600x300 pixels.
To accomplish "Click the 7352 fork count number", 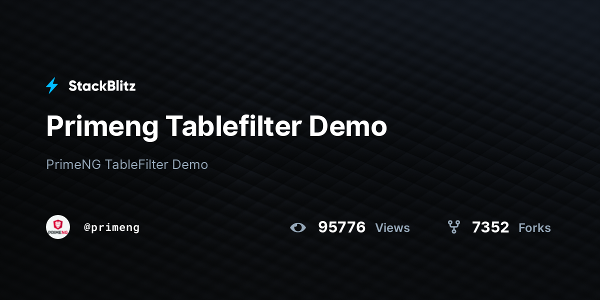I will point(490,227).
